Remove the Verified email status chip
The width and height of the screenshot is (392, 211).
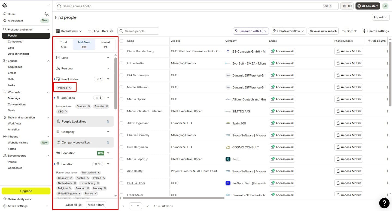point(70,88)
